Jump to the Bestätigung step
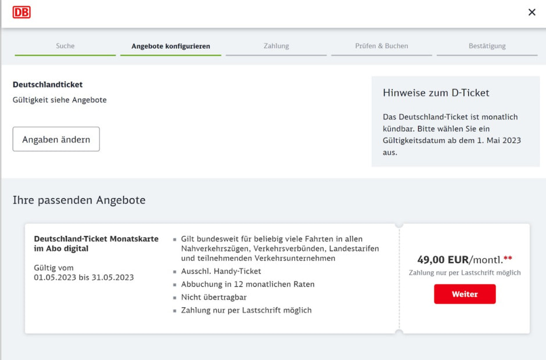The width and height of the screenshot is (546, 360). point(487,46)
